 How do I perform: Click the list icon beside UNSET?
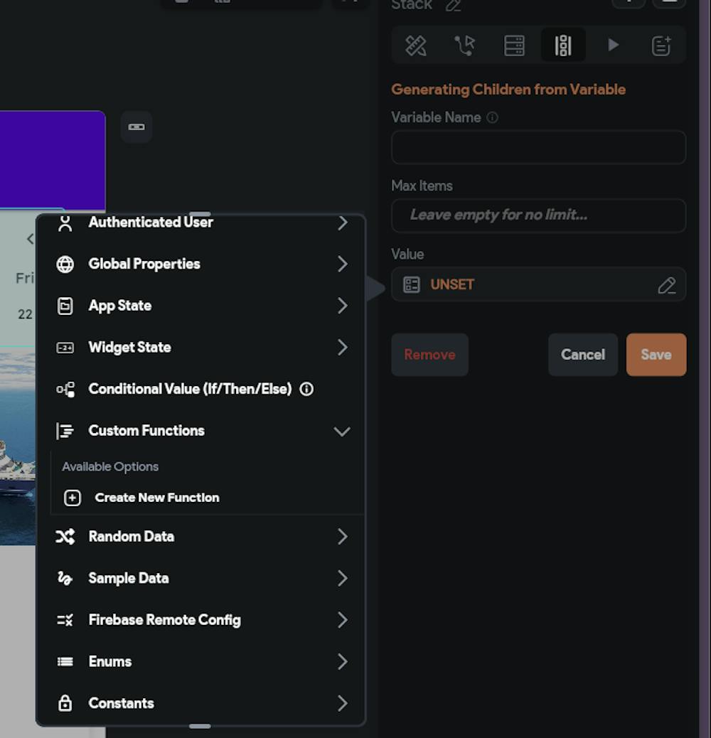point(411,284)
